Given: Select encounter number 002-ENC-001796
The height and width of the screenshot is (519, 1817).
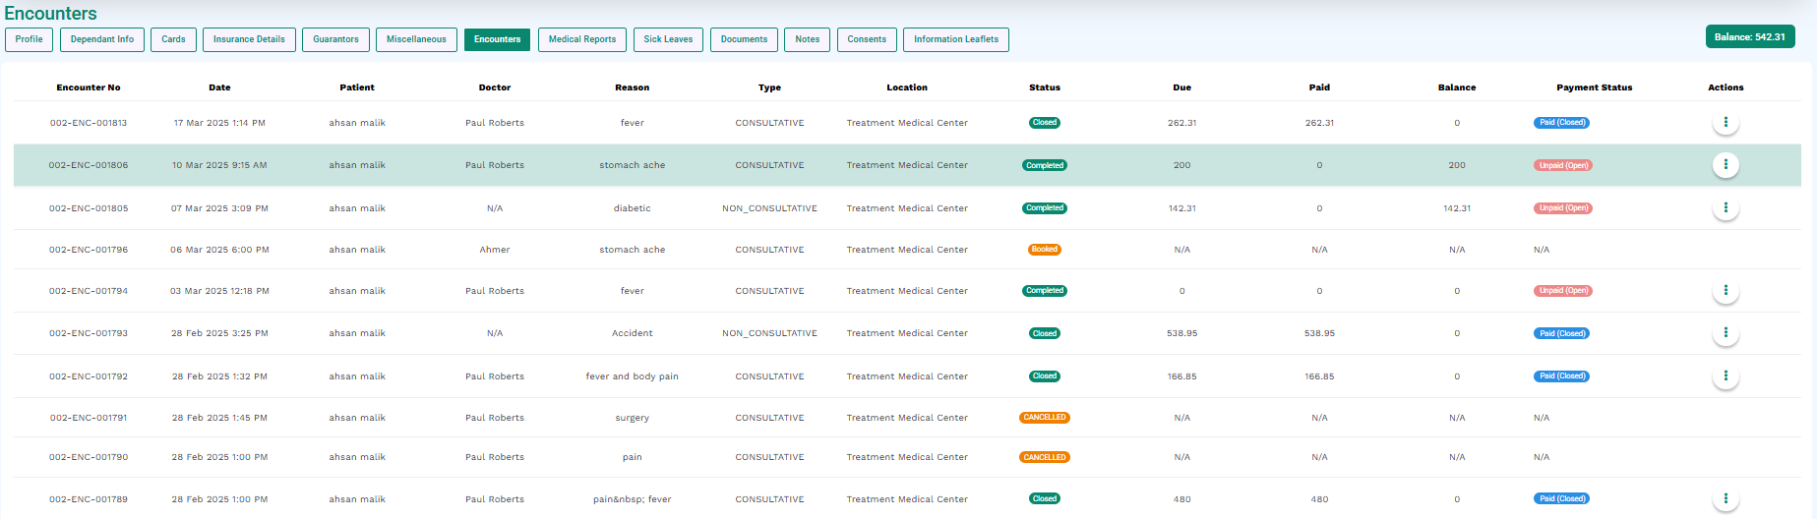Looking at the screenshot, I should click(x=89, y=250).
